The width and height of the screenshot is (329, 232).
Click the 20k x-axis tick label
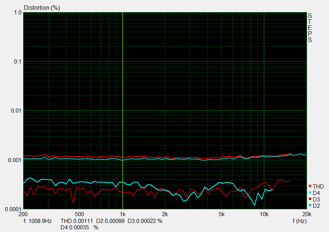click(x=307, y=214)
